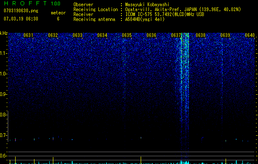
Task: Click the 0634 time marker
Action: [x=102, y=35]
